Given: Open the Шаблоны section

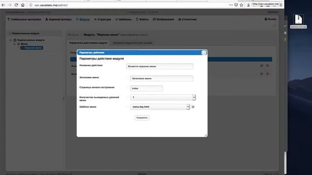Looking at the screenshot, I should [123, 19].
